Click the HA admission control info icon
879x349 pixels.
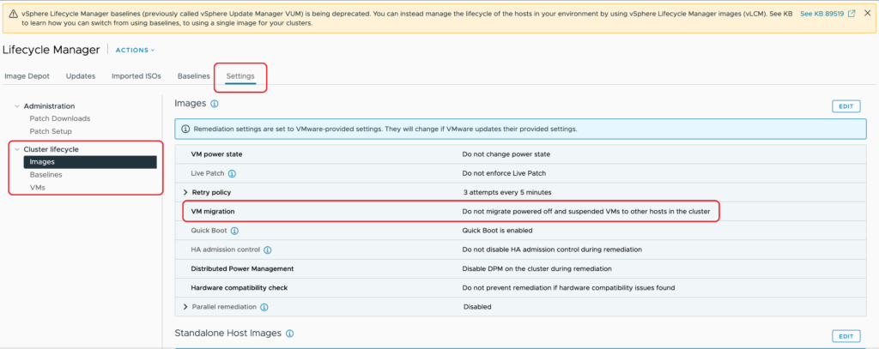click(267, 250)
